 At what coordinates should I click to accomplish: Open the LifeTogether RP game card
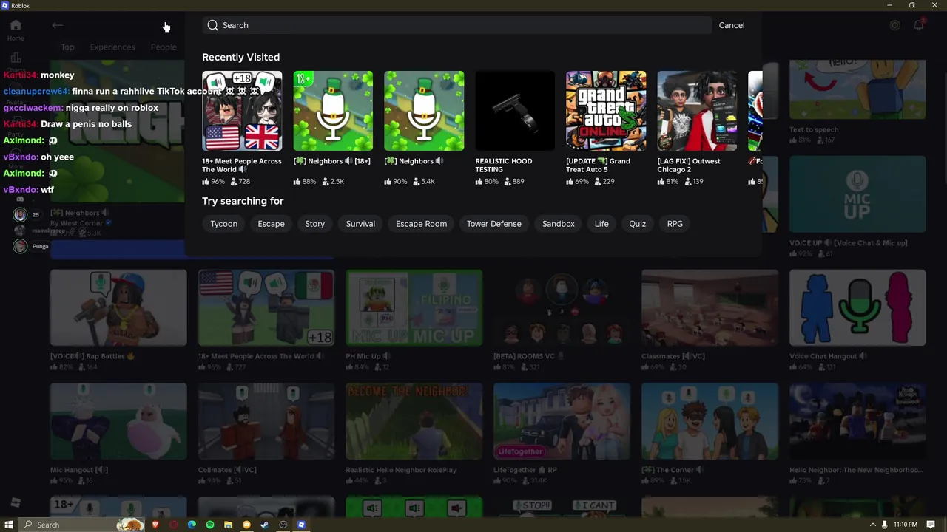[562, 421]
